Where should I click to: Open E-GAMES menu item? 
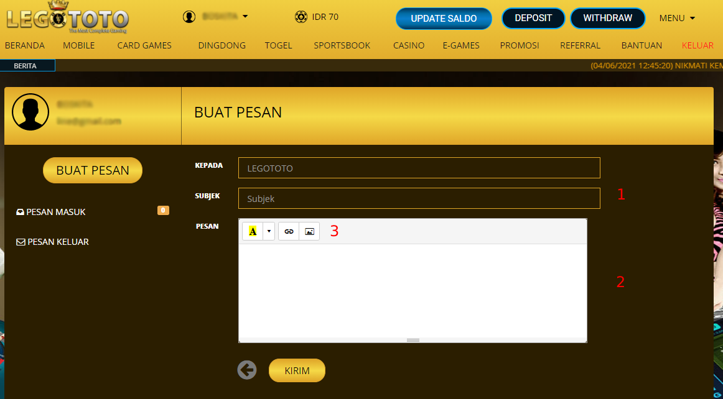point(461,45)
